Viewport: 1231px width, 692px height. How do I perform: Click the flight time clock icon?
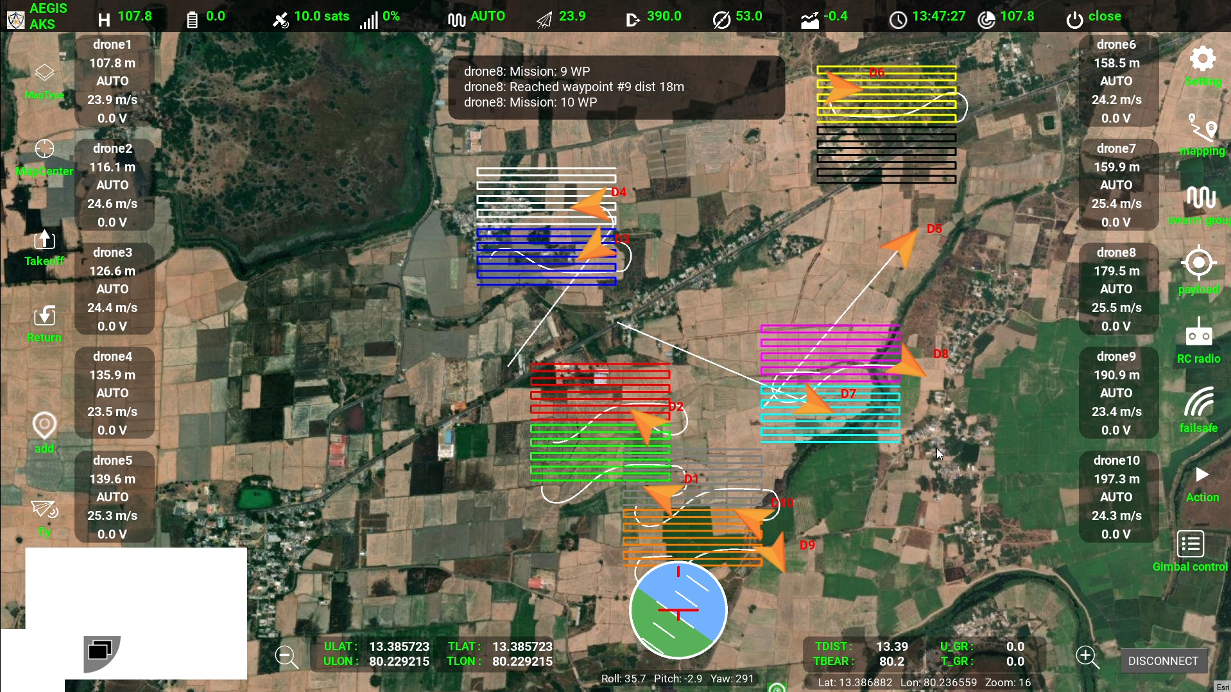pos(898,20)
